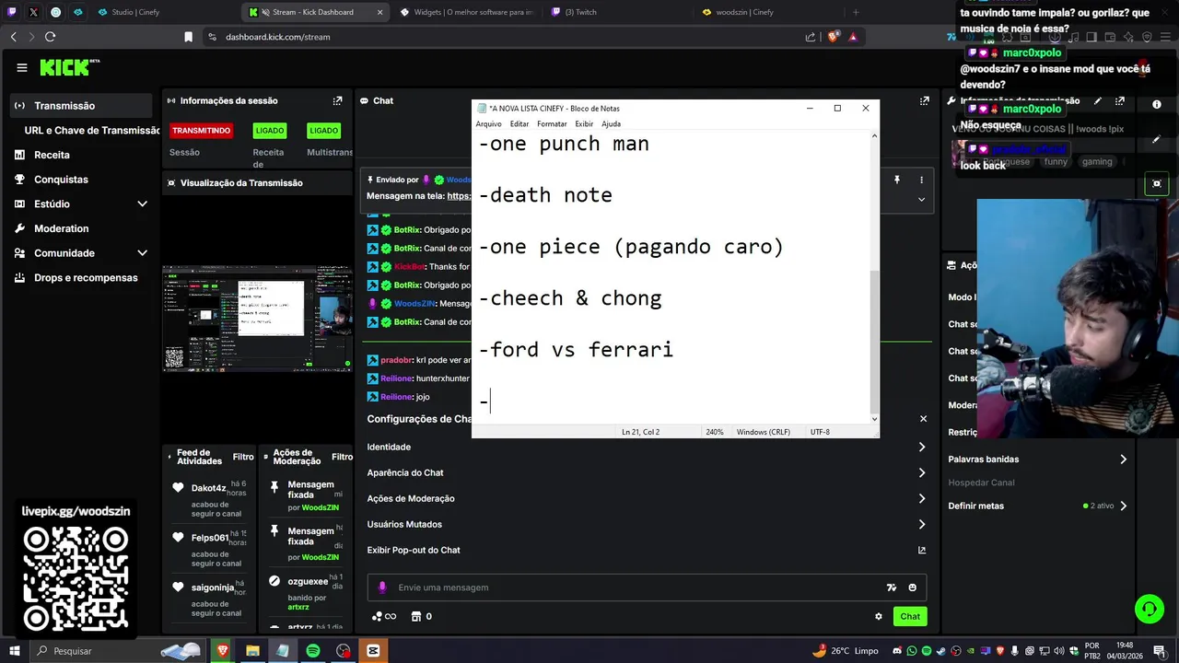Open the chat emoji picker
This screenshot has height=663, width=1179.
pos(913,587)
